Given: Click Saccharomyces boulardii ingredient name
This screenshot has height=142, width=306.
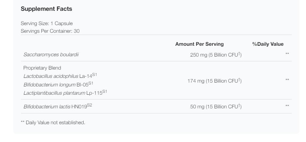Looking at the screenshot, I should 51,55.
